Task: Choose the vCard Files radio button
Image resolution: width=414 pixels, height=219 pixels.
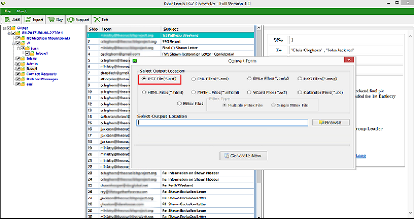Action: pos(249,92)
